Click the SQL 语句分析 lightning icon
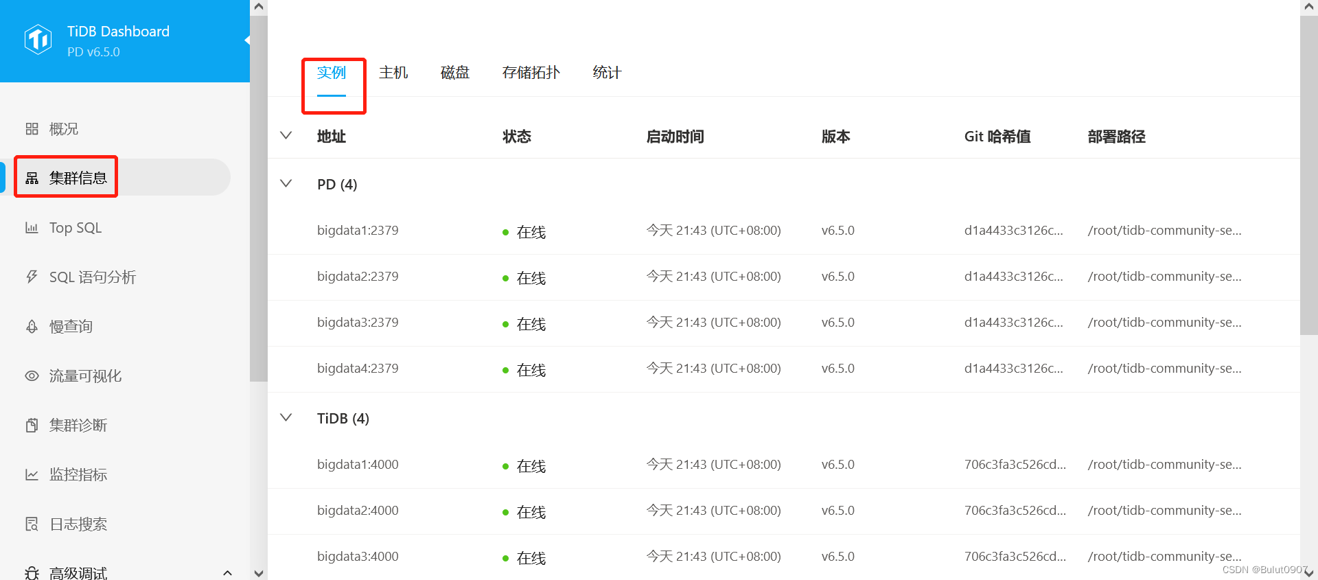Viewport: 1318px width, 580px height. pyautogui.click(x=32, y=277)
